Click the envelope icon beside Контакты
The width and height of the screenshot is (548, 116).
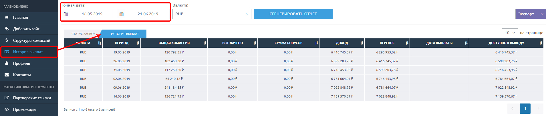coord(7,75)
